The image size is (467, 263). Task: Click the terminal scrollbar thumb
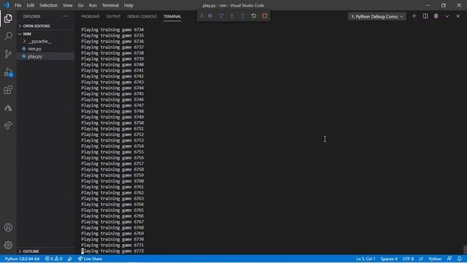(465, 249)
